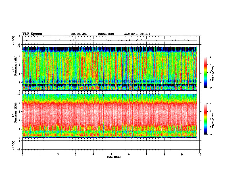Viewport: 225px width, 173px height.
Task: Click the "8" kHz tick of ch.1 spectrogram
Action: (x=20, y=56)
